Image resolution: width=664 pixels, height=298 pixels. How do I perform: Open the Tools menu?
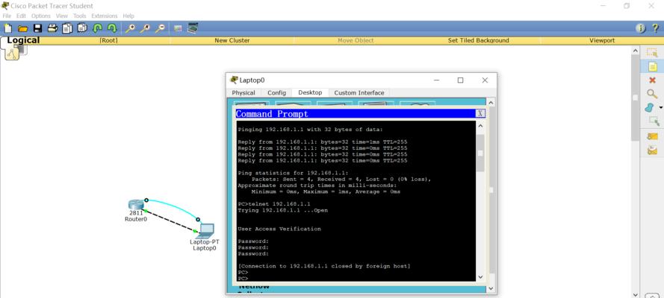[80, 16]
